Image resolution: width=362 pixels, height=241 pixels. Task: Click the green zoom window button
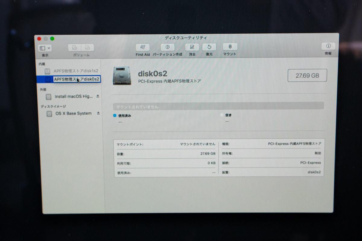52,39
